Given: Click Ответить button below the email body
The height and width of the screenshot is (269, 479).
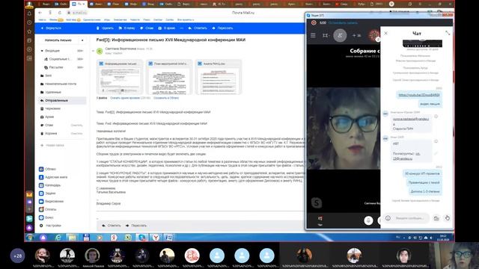Looking at the screenshot, I should coord(112,226).
